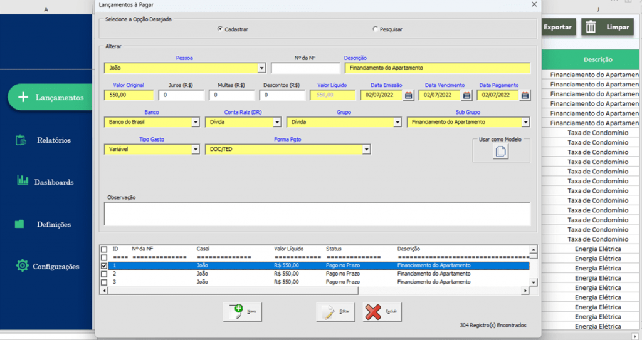
Task: Click the Editar pencil button
Action: click(335, 312)
